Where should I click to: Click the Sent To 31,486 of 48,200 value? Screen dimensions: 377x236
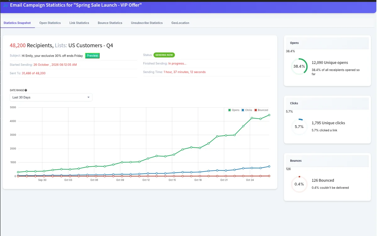tap(34, 73)
